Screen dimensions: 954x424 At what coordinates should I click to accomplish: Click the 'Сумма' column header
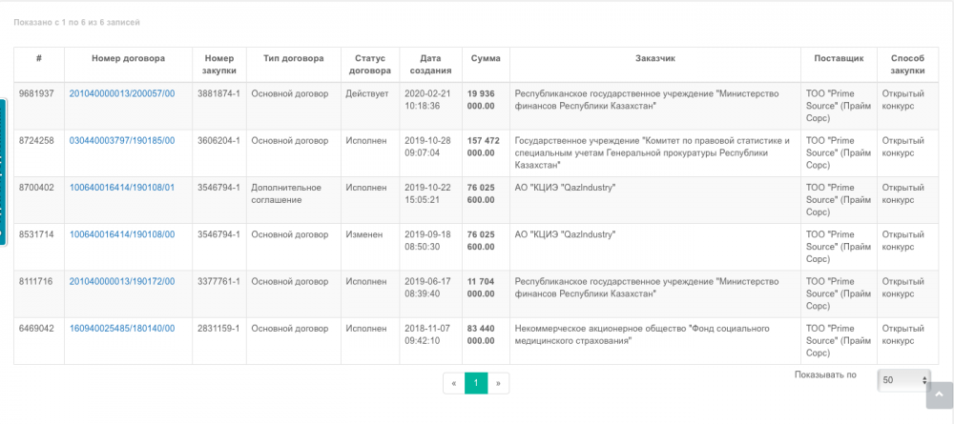click(x=486, y=58)
